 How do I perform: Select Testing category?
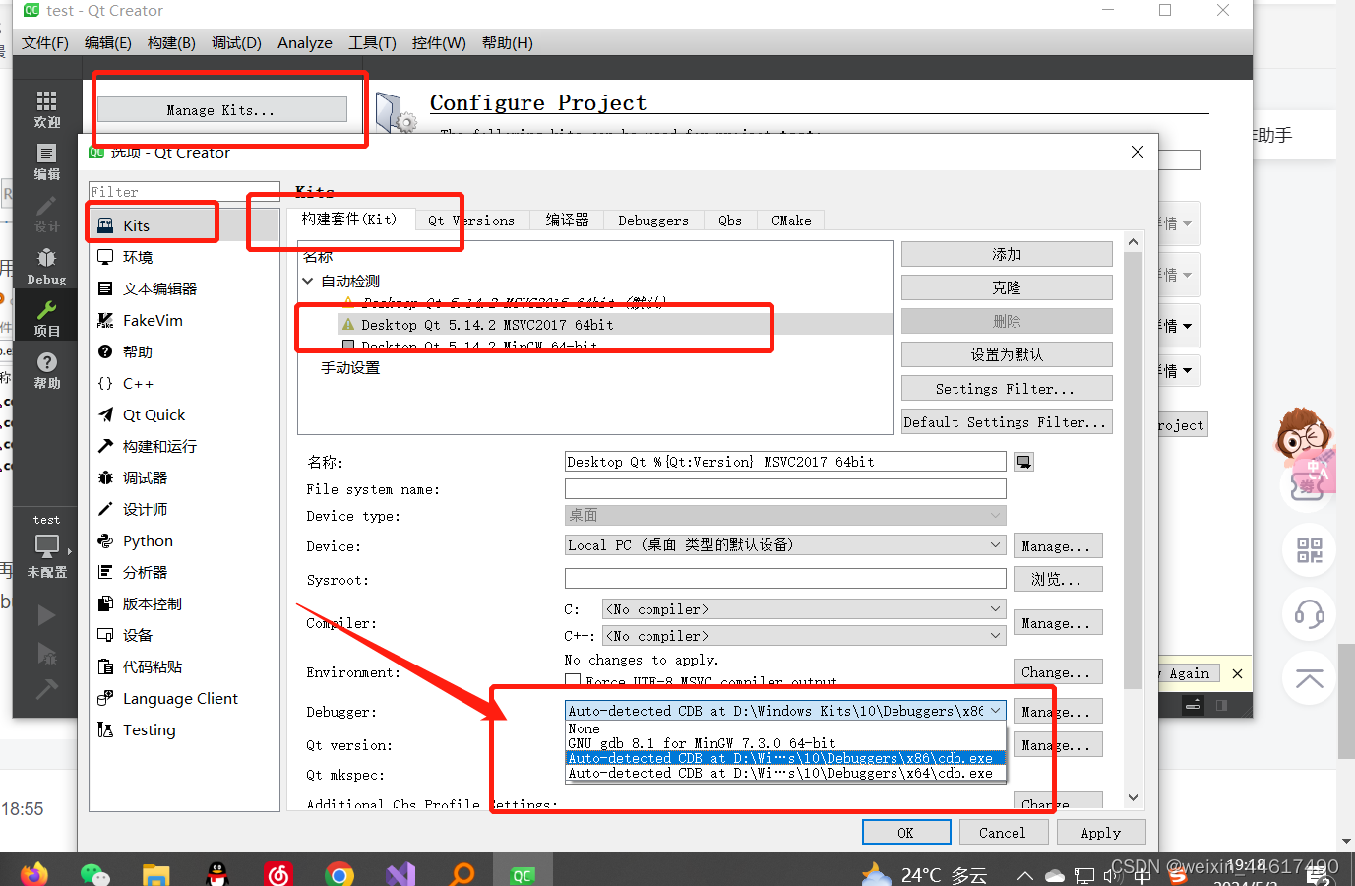184,729
